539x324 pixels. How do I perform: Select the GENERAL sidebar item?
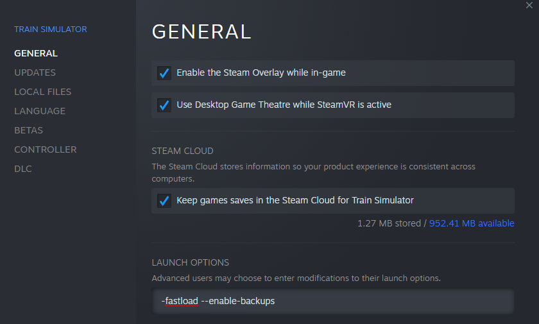click(x=36, y=53)
